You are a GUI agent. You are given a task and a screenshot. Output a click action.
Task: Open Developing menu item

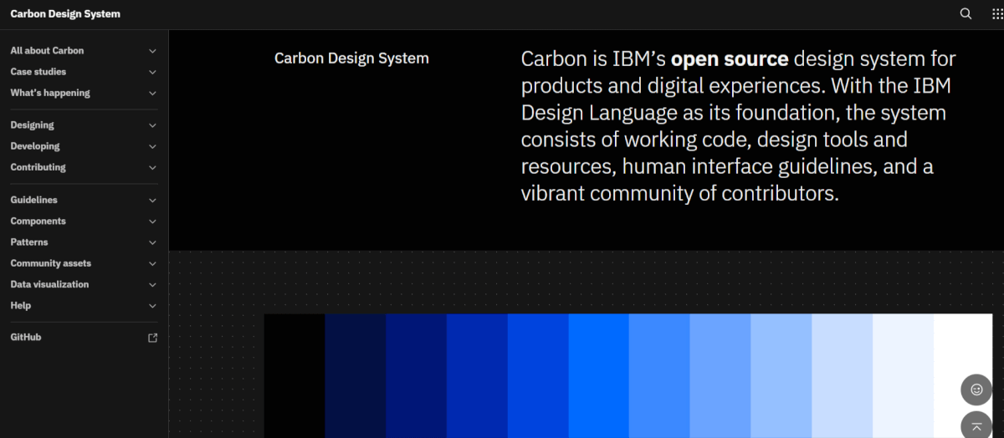click(84, 146)
